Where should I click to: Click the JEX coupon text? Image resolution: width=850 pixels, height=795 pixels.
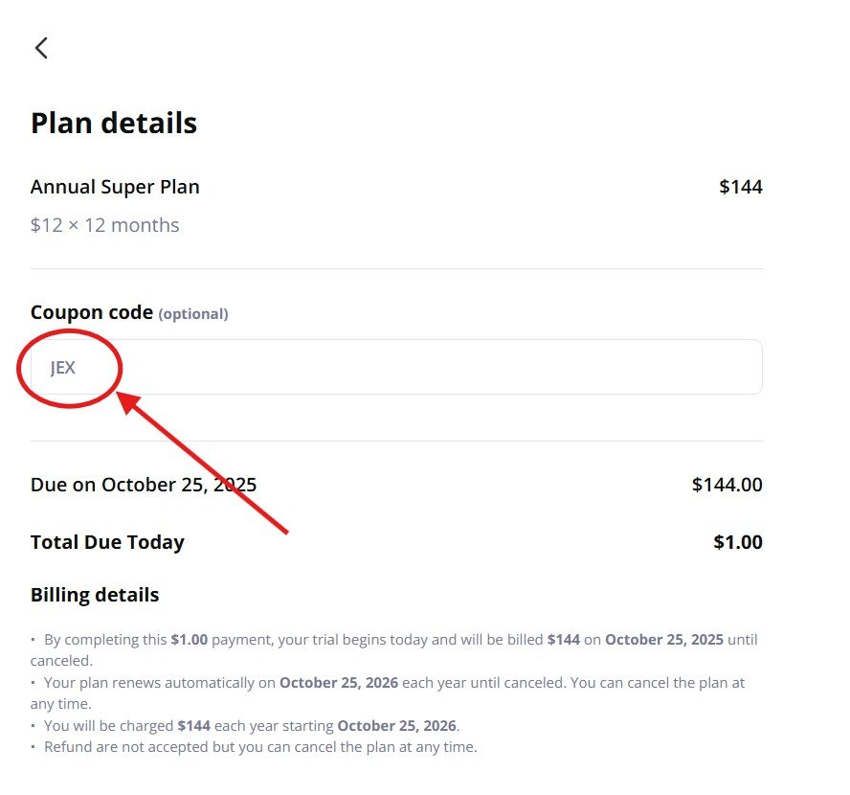coord(62,367)
